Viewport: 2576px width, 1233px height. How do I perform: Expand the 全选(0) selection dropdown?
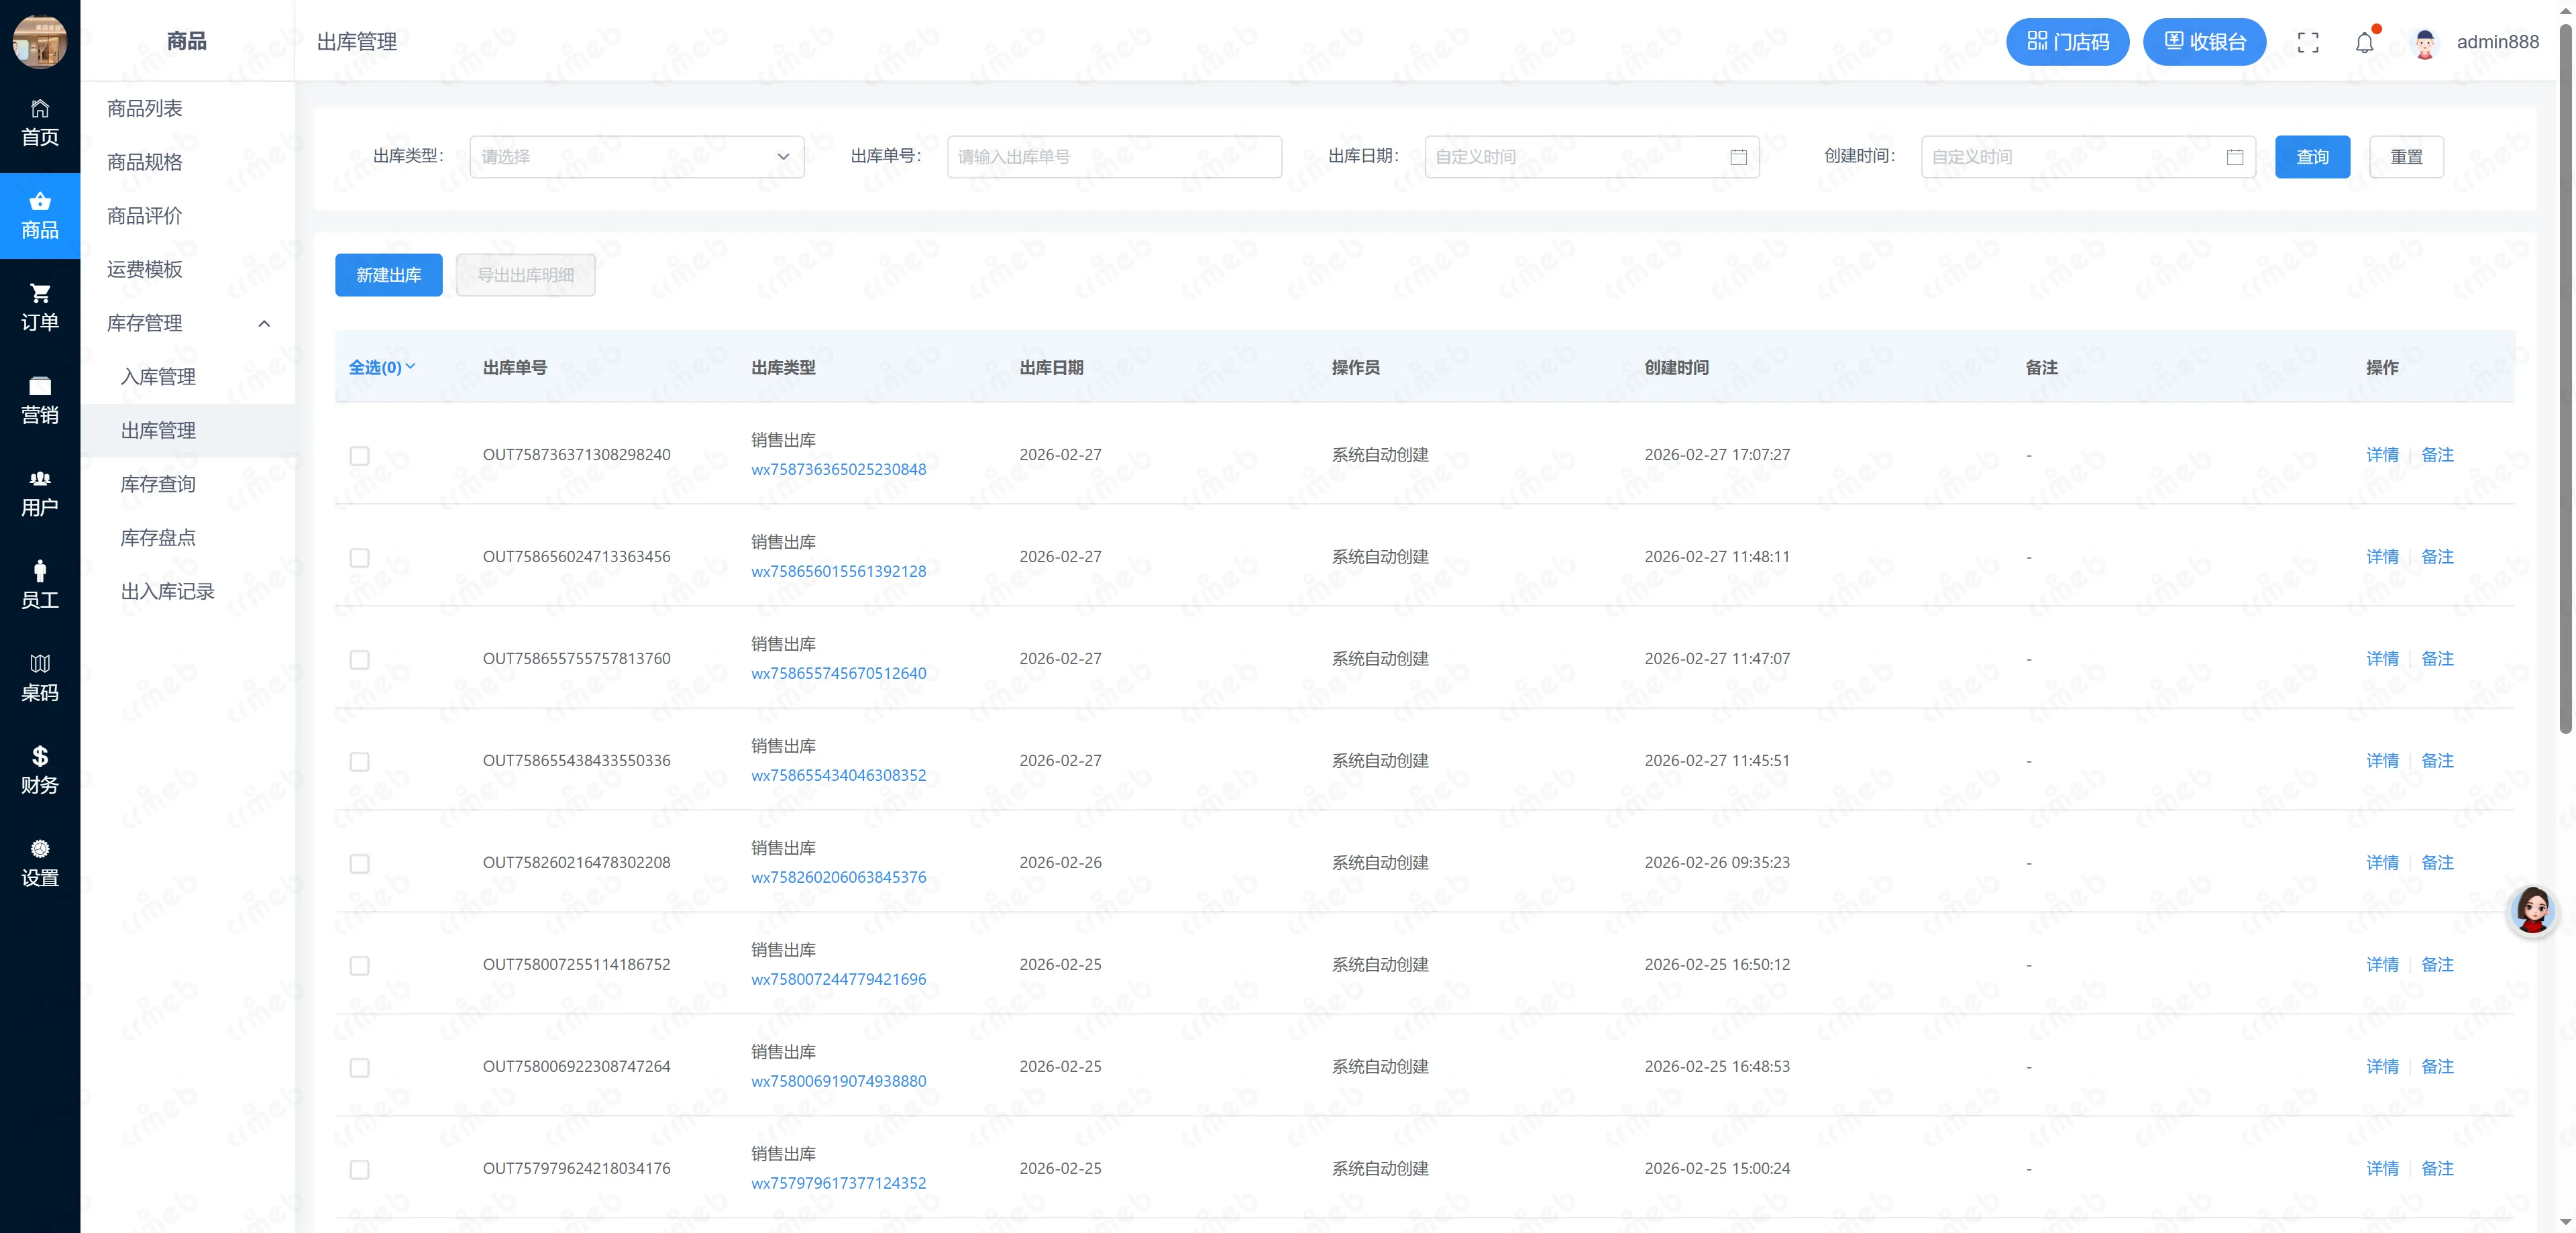pos(381,367)
